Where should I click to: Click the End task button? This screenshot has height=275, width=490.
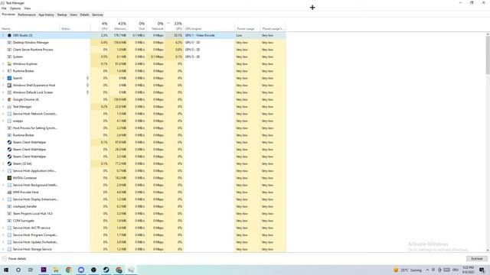476,259
